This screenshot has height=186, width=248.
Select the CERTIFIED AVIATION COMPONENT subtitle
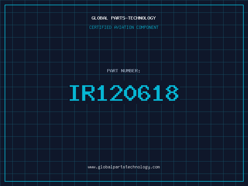click(124, 27)
